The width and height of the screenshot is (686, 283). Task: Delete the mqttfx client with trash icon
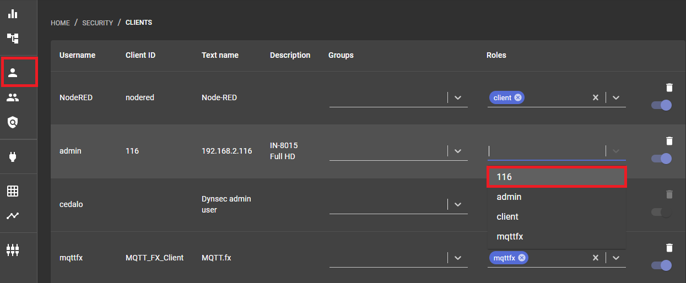[669, 248]
